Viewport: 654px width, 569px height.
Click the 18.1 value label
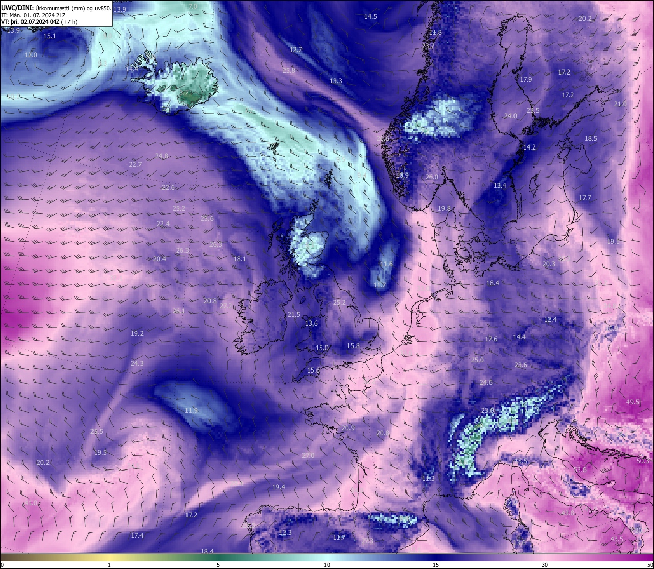click(x=240, y=259)
